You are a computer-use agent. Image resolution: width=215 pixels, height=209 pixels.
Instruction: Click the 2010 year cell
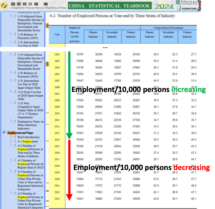pos(57,113)
